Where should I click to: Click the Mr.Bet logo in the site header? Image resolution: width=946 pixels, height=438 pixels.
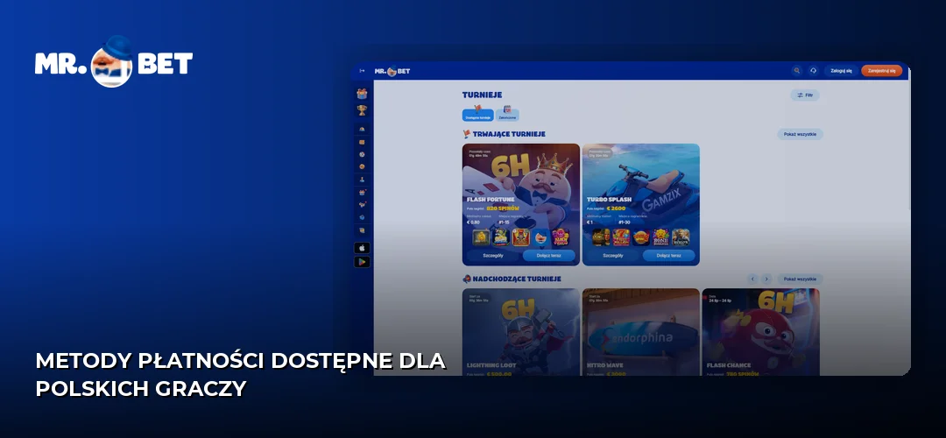[x=392, y=71]
